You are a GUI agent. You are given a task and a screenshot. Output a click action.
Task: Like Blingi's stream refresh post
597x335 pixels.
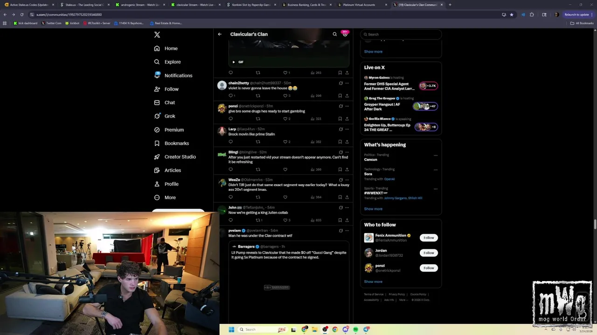pyautogui.click(x=285, y=169)
